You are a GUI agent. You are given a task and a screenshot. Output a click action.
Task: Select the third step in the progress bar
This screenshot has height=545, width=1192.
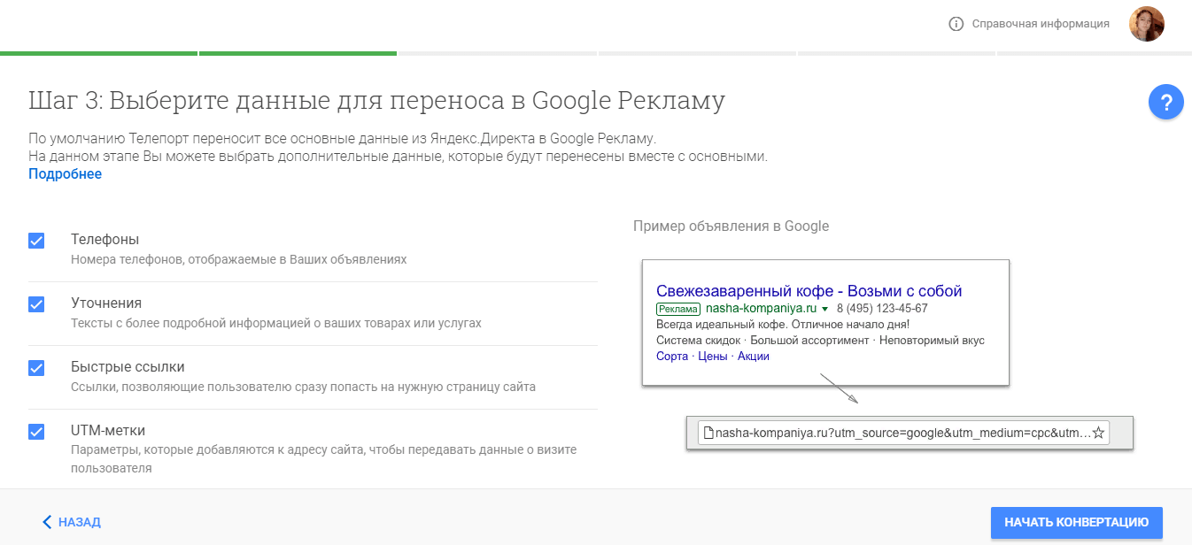pyautogui.click(x=497, y=52)
